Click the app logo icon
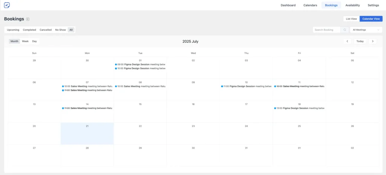Screen dimensions: 386x175 point(7,5)
